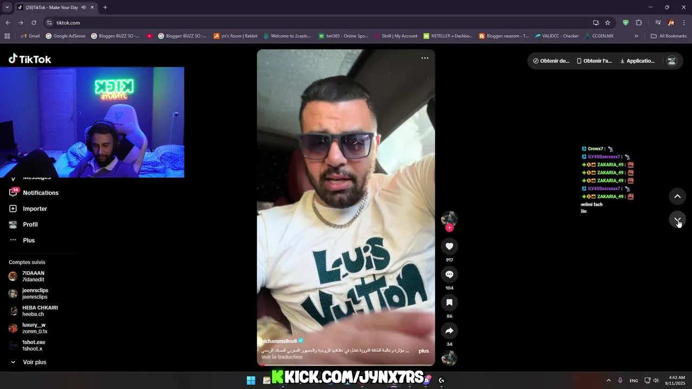Open Google AdSense bookmark
The height and width of the screenshot is (389, 692).
[x=65, y=36]
